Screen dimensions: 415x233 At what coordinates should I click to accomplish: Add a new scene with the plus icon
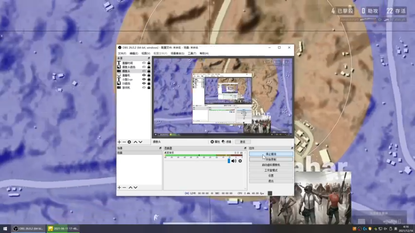(119, 187)
